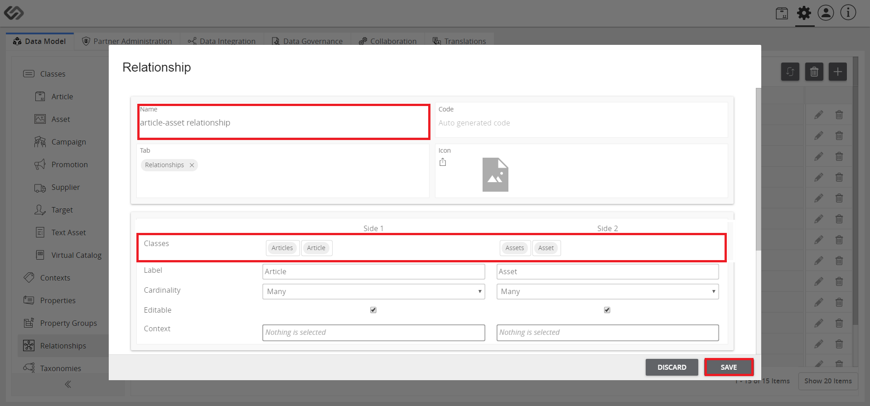Viewport: 870px width, 406px height.
Task: Collapse the sidebar with double chevron
Action: (68, 384)
